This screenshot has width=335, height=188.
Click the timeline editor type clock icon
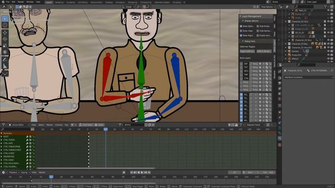tap(4, 172)
